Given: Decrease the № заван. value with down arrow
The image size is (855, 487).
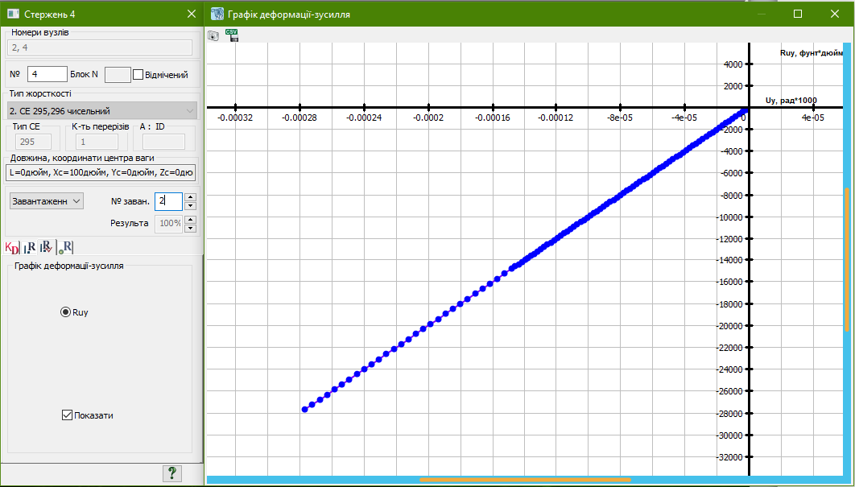Looking at the screenshot, I should click(190, 205).
